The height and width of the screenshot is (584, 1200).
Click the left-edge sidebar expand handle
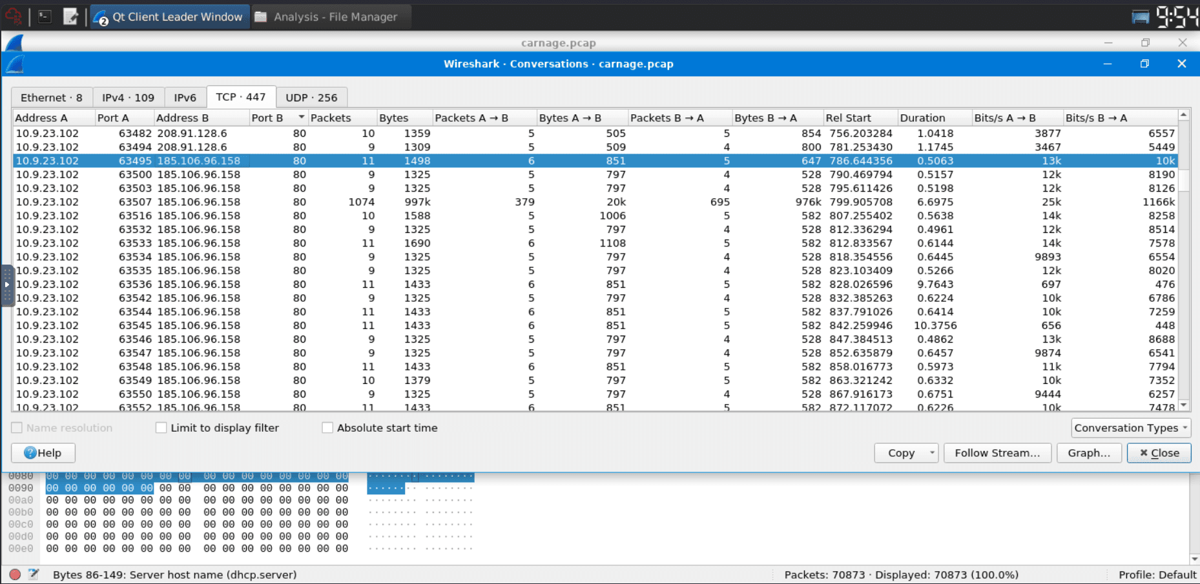point(6,285)
